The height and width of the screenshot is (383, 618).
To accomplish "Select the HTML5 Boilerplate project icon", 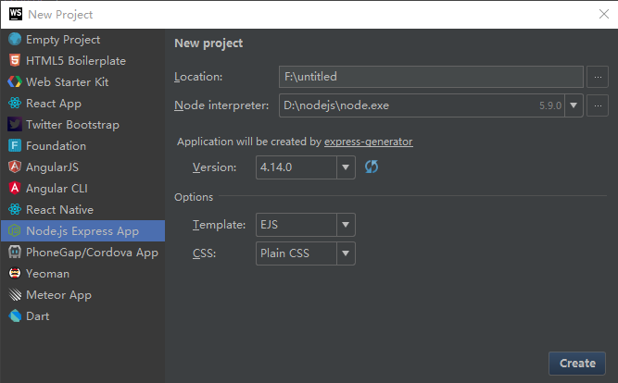I will [15, 61].
